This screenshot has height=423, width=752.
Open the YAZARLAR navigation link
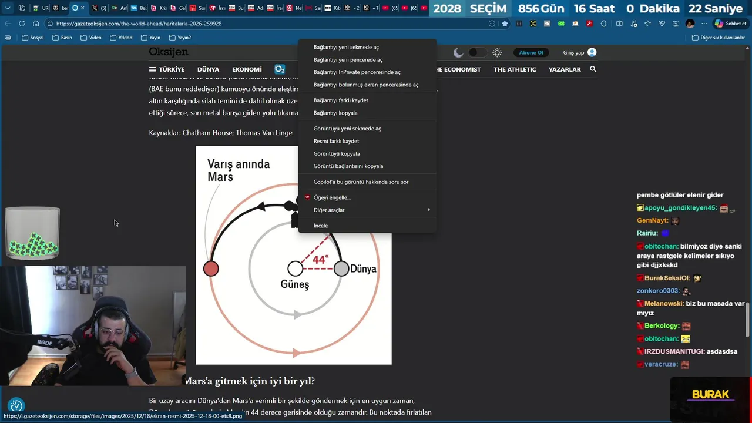point(565,69)
